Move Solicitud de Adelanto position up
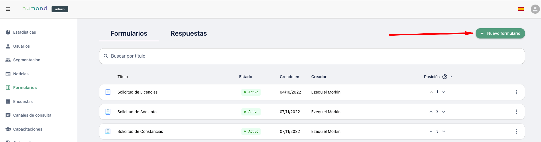This screenshot has height=142, width=541. tap(431, 112)
